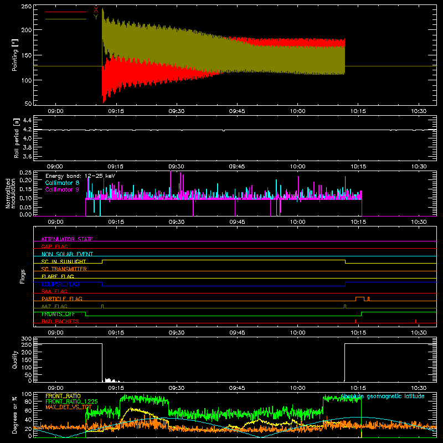Click the 10:00 tick label under Pointing plot
This screenshot has height=443, width=443.
coord(298,111)
